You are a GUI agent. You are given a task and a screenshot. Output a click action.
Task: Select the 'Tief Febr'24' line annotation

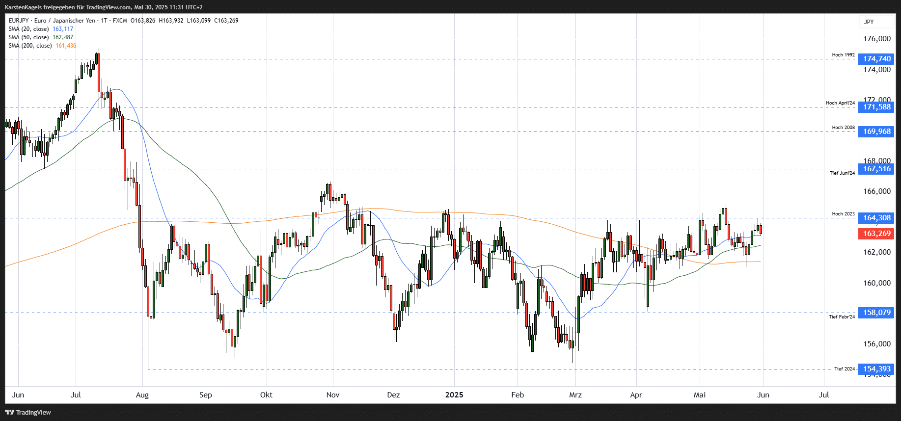point(842,317)
